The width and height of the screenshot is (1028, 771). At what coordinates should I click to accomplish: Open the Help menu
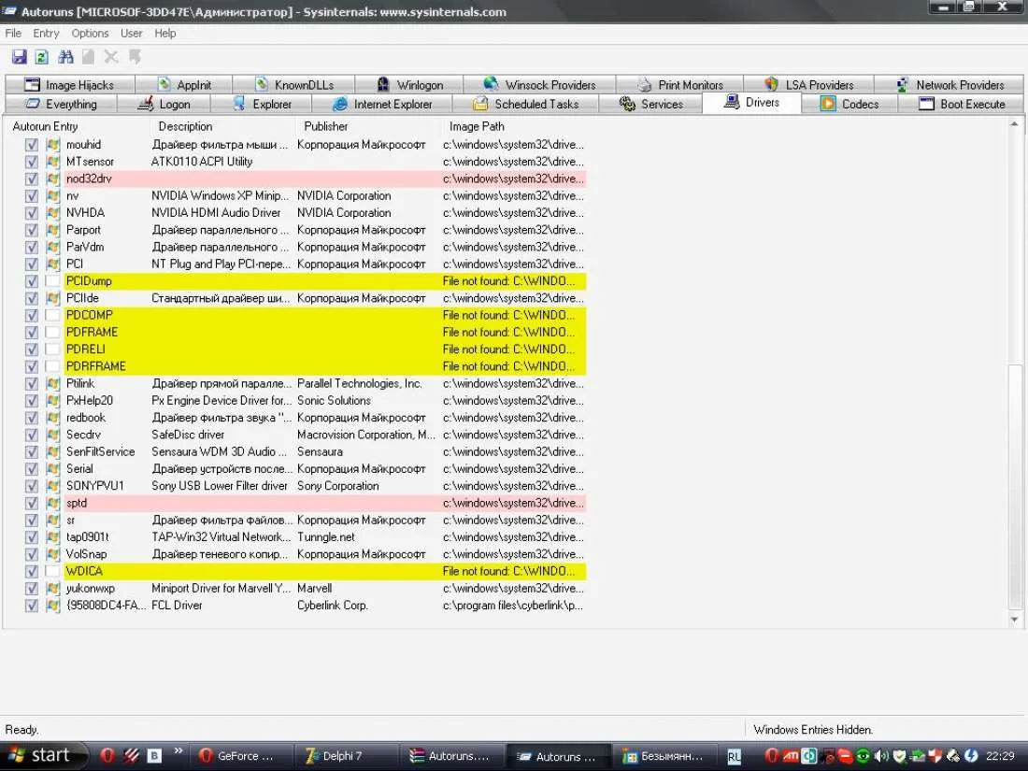pyautogui.click(x=165, y=33)
